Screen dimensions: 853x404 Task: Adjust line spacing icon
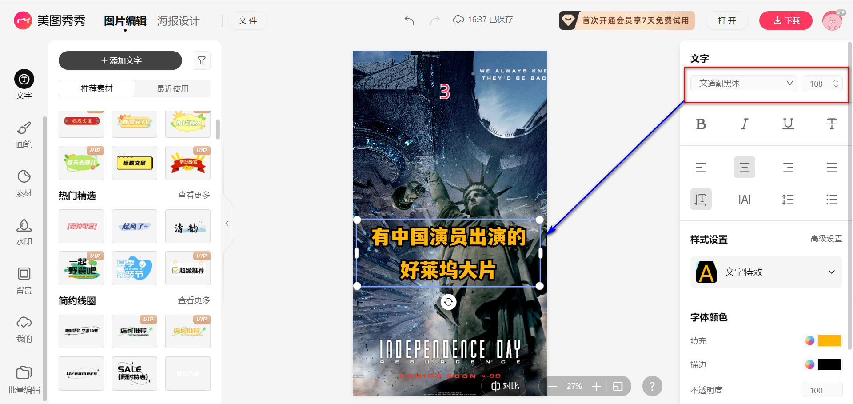coord(788,199)
